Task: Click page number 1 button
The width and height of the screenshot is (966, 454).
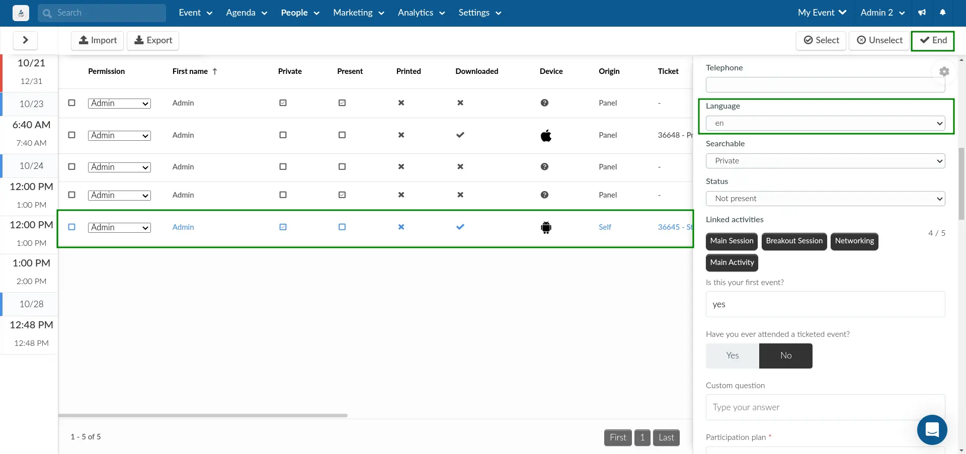Action: 642,437
